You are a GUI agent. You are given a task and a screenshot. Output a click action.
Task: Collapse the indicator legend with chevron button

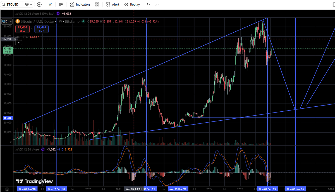(18, 43)
